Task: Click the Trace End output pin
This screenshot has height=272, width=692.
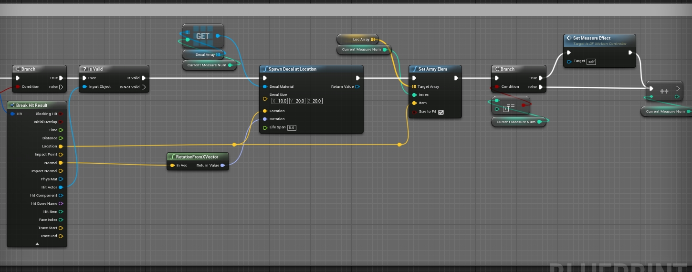Action: (x=61, y=236)
